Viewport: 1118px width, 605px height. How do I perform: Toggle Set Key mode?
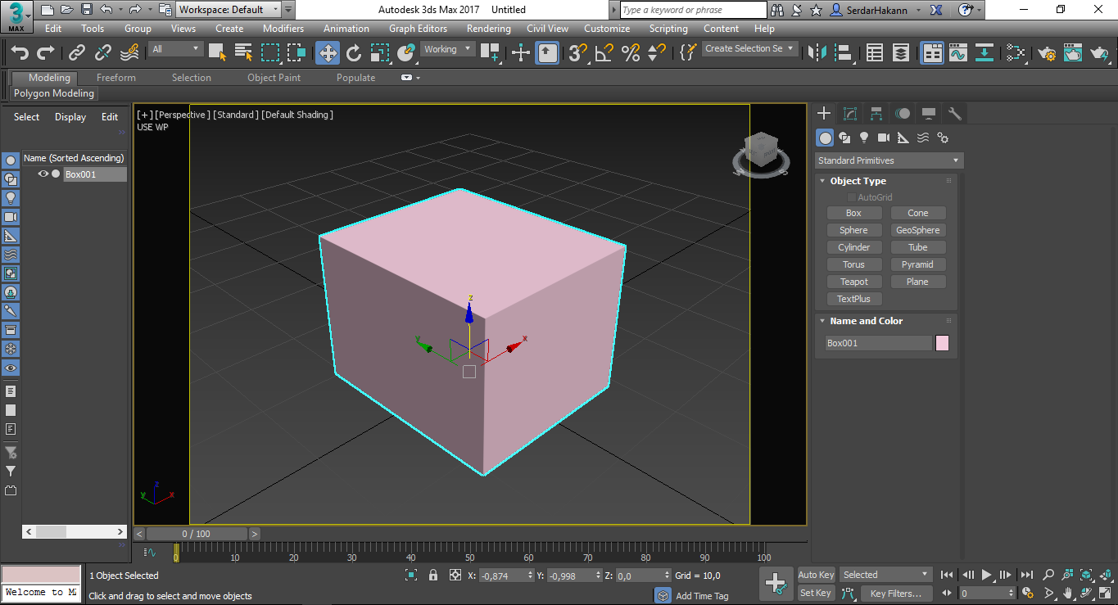tap(816, 593)
